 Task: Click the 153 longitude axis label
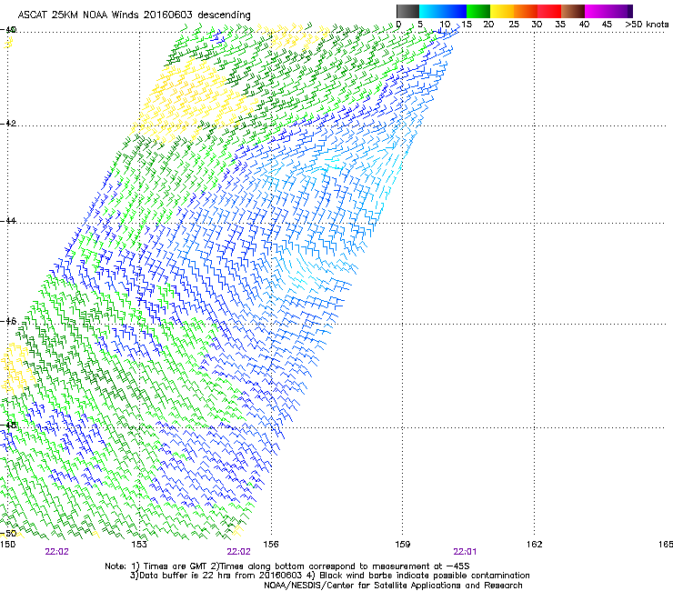click(139, 545)
